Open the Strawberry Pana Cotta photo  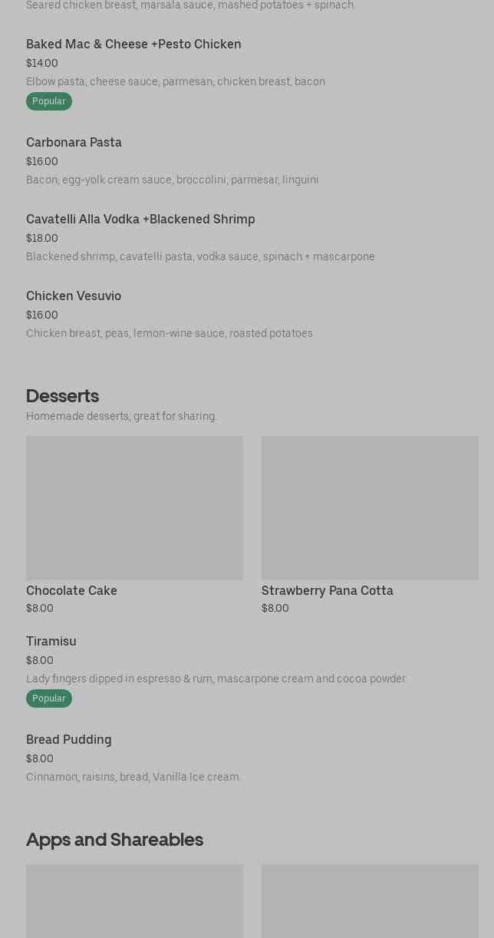click(x=370, y=508)
